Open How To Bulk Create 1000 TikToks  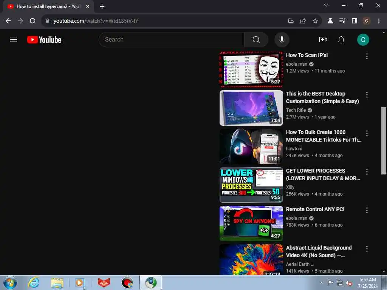(x=324, y=136)
